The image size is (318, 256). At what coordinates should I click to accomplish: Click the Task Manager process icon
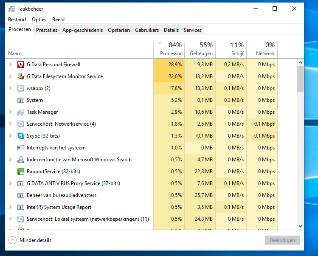tap(21, 112)
